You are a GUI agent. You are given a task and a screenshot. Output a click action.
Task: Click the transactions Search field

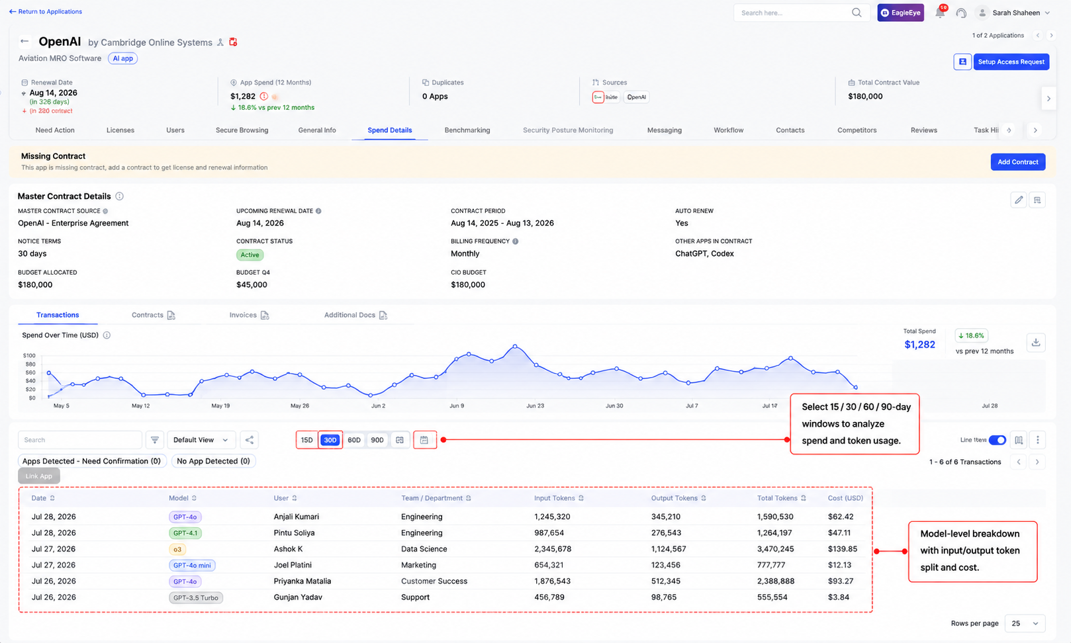click(x=80, y=440)
